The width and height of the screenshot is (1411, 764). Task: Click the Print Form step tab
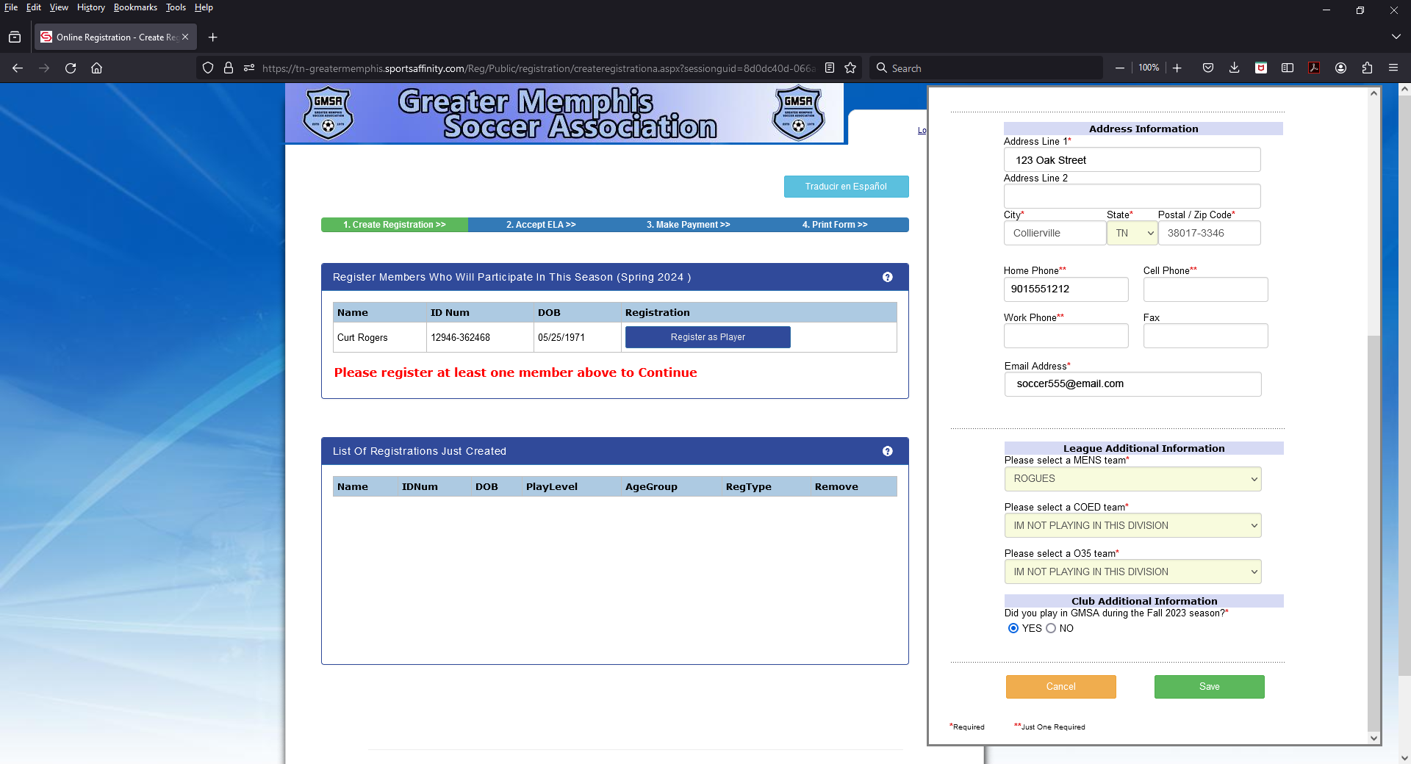835,225
